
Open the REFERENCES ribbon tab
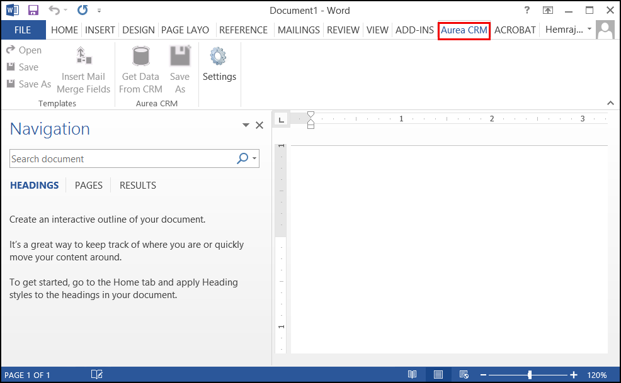(x=243, y=30)
